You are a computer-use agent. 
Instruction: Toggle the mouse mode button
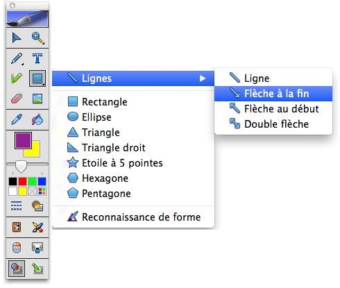pyautogui.click(x=17, y=248)
